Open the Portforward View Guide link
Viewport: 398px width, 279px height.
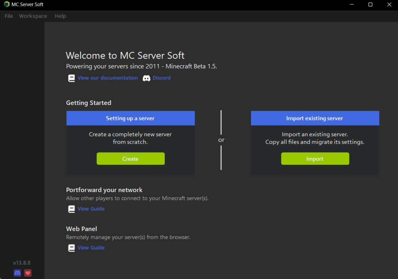[x=91, y=209]
